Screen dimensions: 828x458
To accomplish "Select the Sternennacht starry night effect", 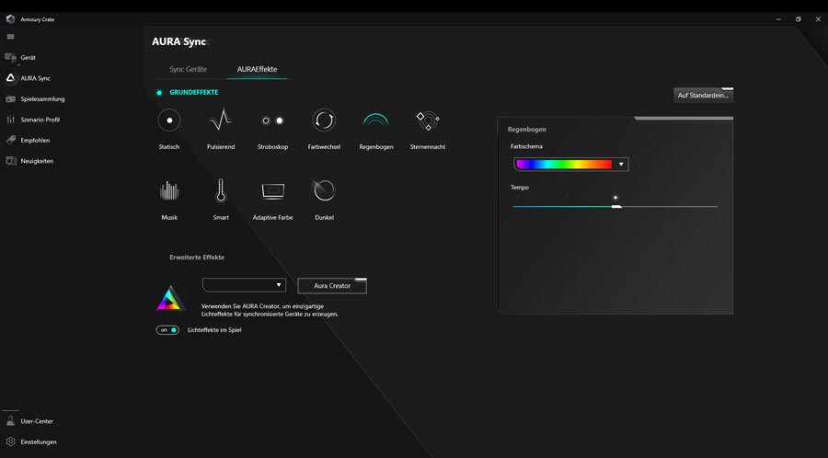I will [x=428, y=120].
